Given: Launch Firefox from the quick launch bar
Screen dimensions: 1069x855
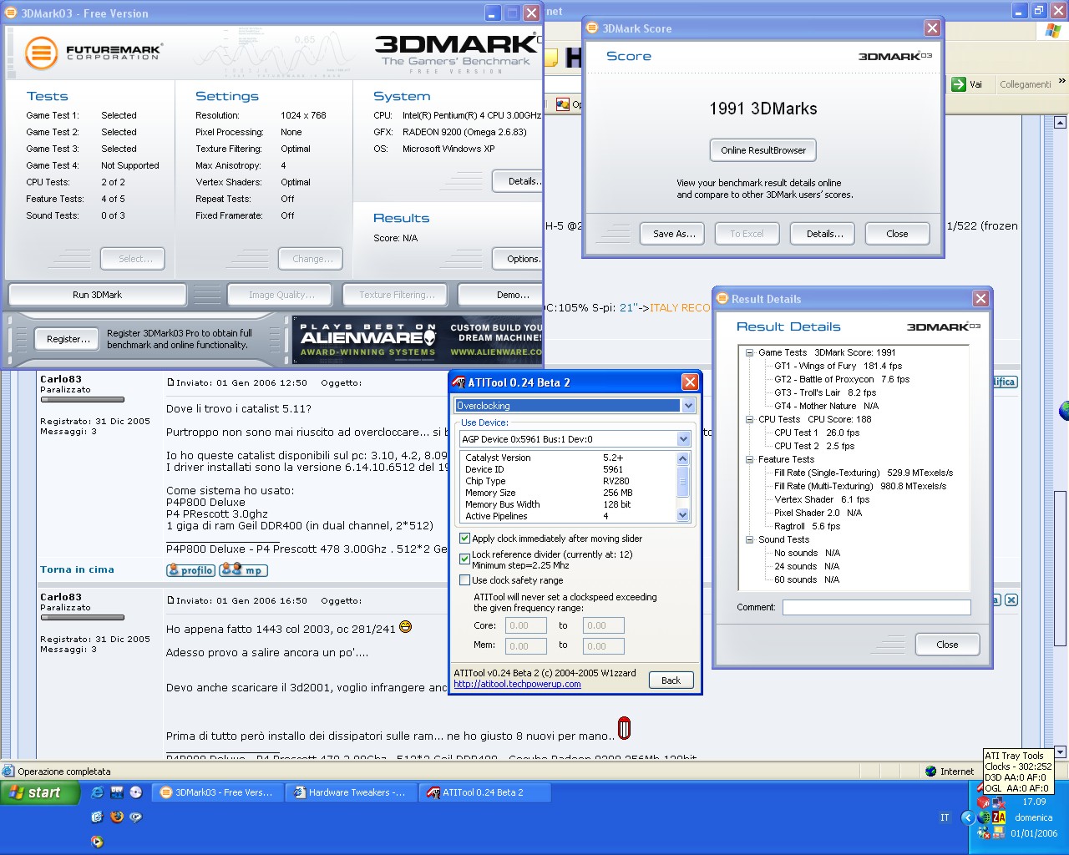Looking at the screenshot, I should 117,817.
